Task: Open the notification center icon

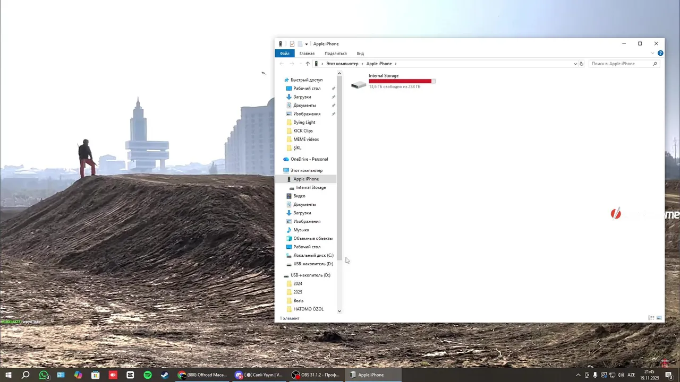Action: [x=669, y=375]
